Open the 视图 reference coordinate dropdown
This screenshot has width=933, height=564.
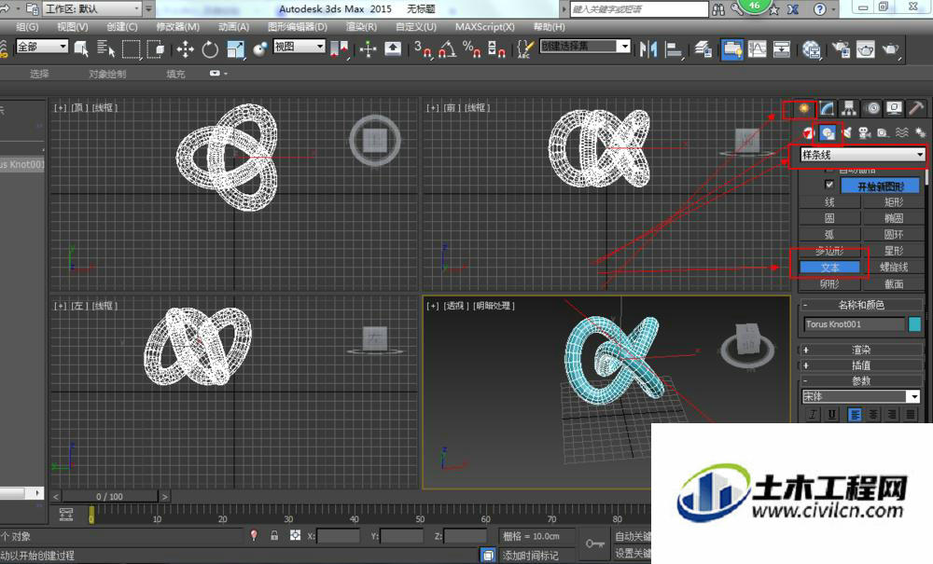(299, 47)
